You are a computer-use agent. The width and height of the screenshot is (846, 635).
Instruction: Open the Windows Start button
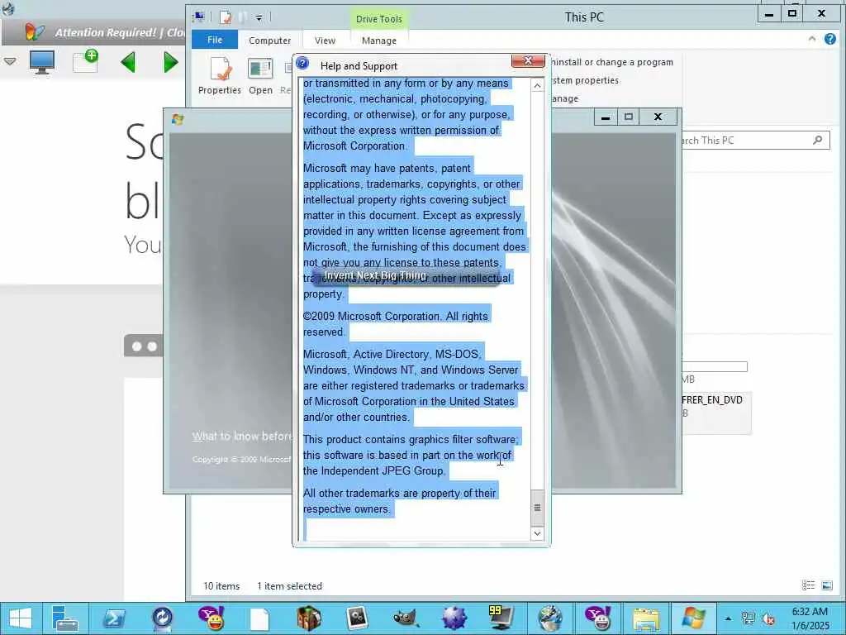21,618
